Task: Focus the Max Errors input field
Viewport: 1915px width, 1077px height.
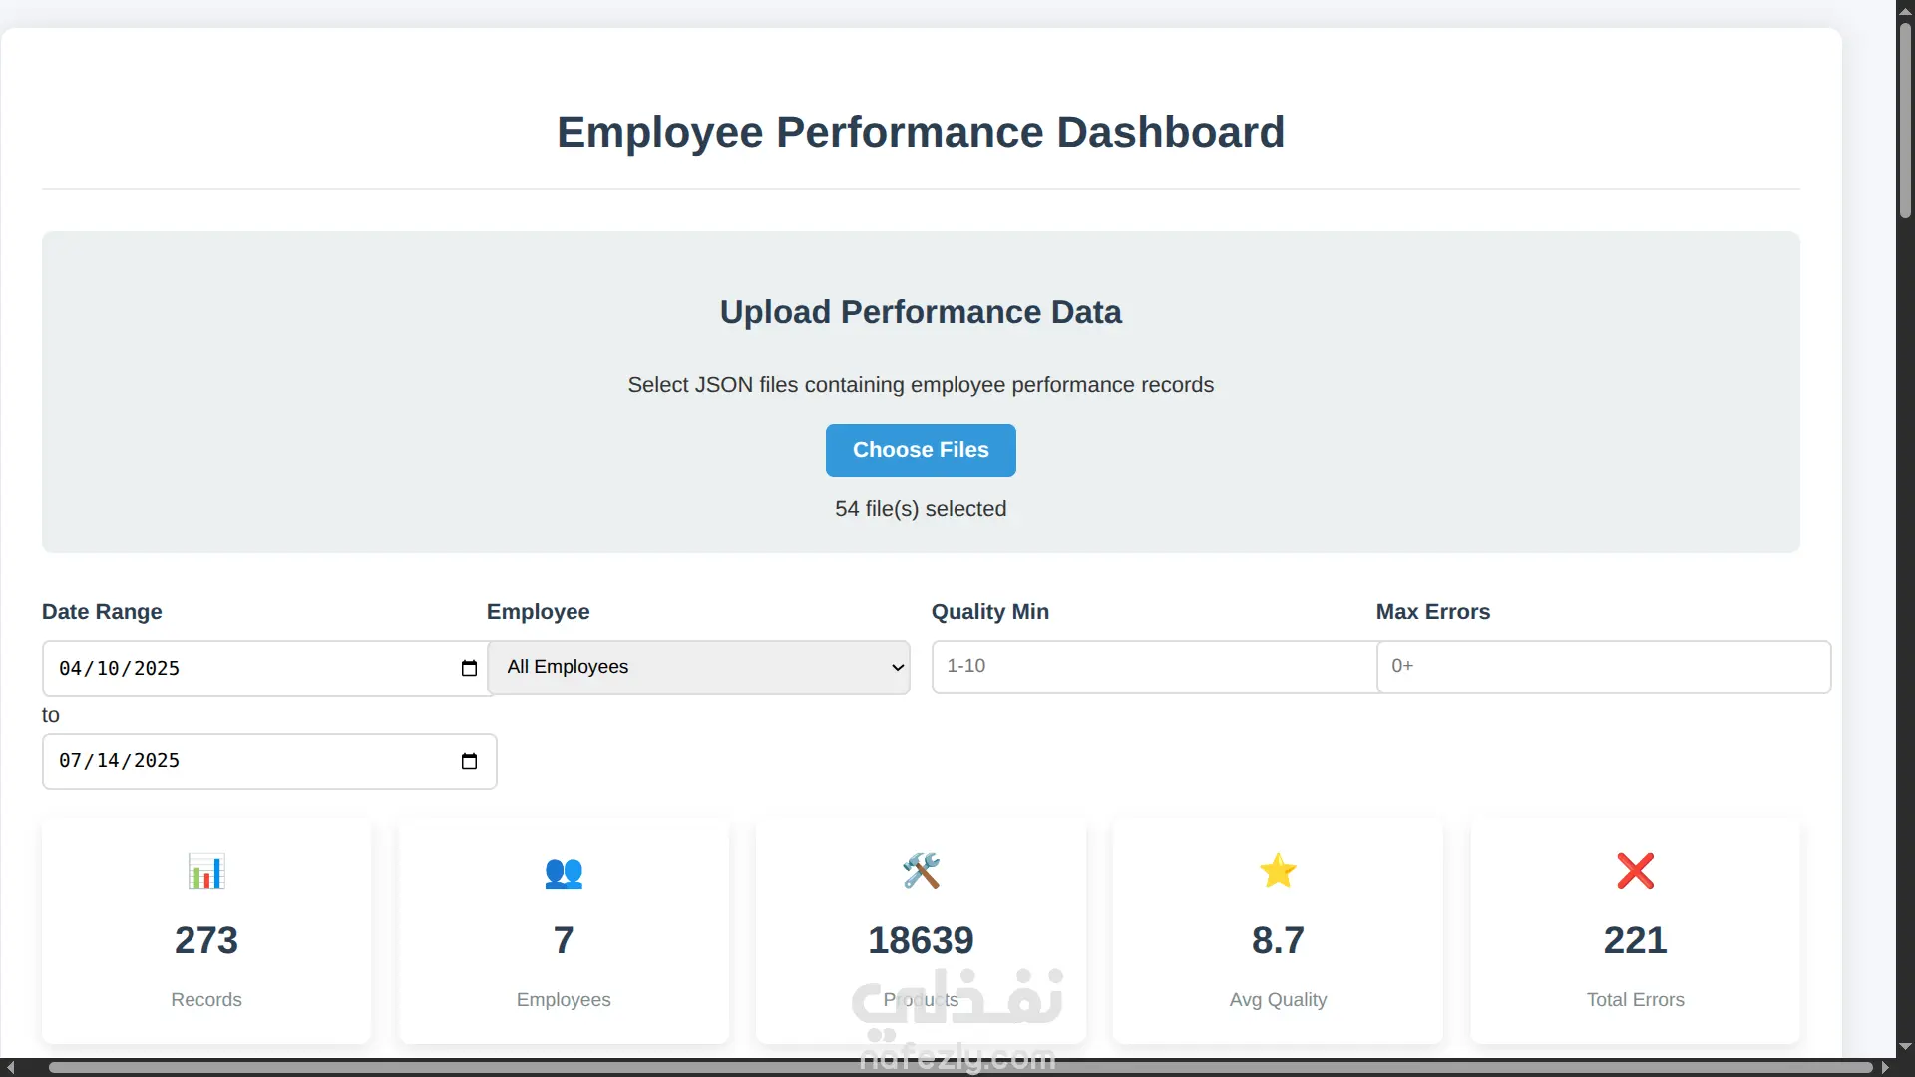Action: click(x=1603, y=666)
